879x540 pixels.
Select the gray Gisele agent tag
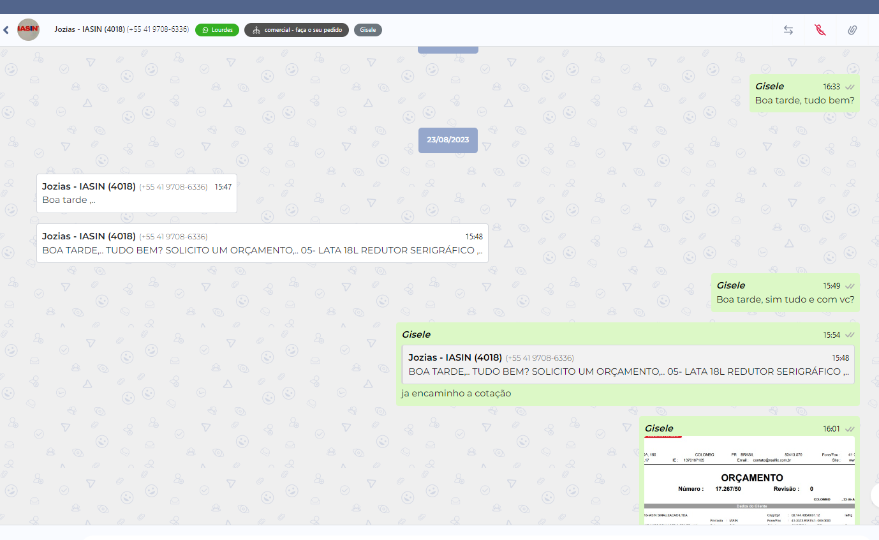tap(367, 30)
